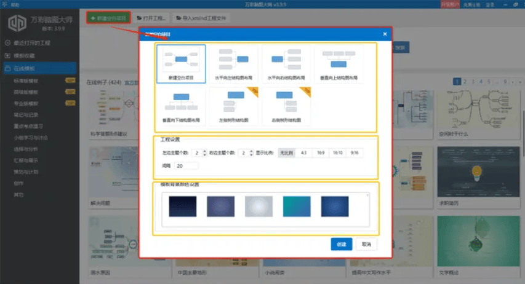
Task: Pick the teal gradient background swatch
Action: [x=297, y=207]
